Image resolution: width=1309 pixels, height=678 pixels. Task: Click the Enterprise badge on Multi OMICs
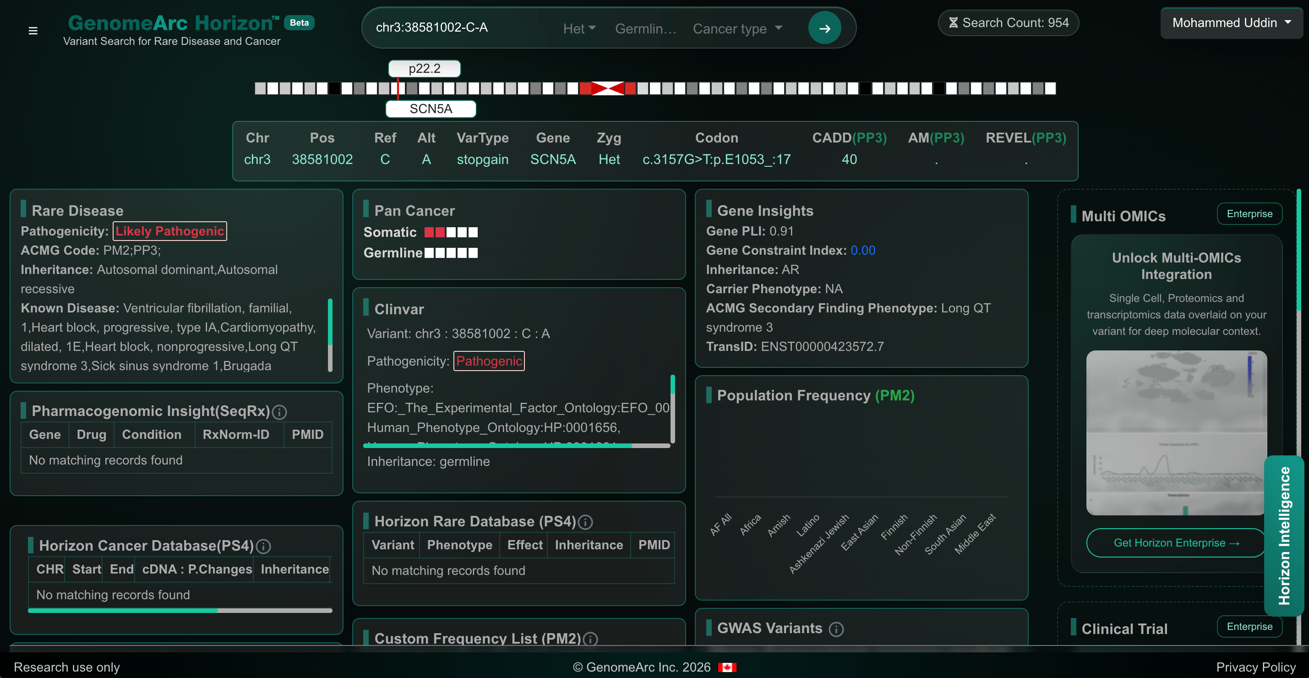[x=1249, y=214]
